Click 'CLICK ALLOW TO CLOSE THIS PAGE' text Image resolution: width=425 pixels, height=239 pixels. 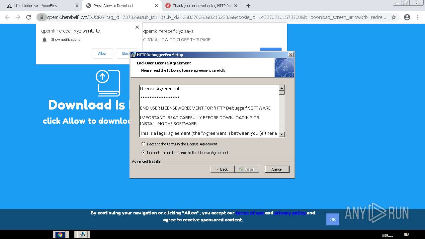coord(177,40)
